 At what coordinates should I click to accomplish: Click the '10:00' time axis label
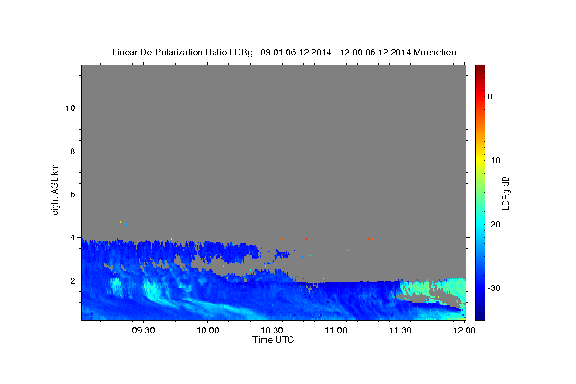tap(208, 331)
